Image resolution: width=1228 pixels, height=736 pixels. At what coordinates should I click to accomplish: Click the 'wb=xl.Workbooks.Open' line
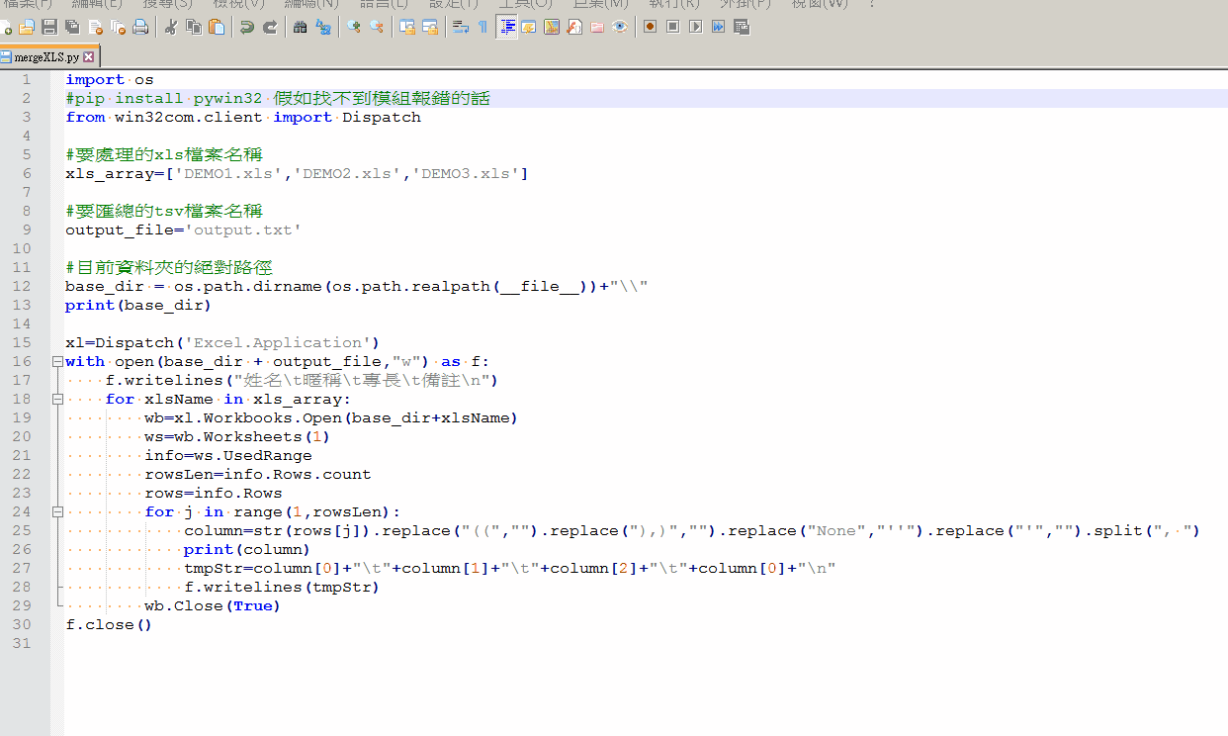pos(331,418)
